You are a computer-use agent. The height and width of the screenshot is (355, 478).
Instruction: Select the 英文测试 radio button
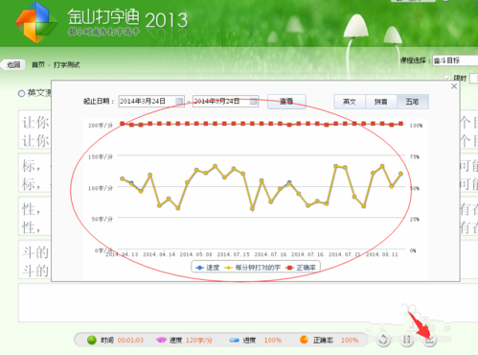[21, 94]
